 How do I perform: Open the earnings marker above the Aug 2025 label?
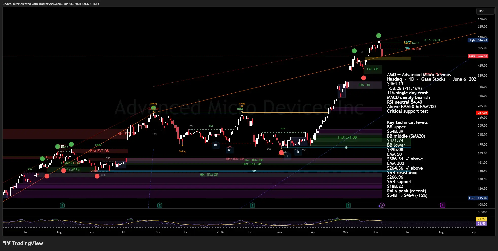coord(62,205)
